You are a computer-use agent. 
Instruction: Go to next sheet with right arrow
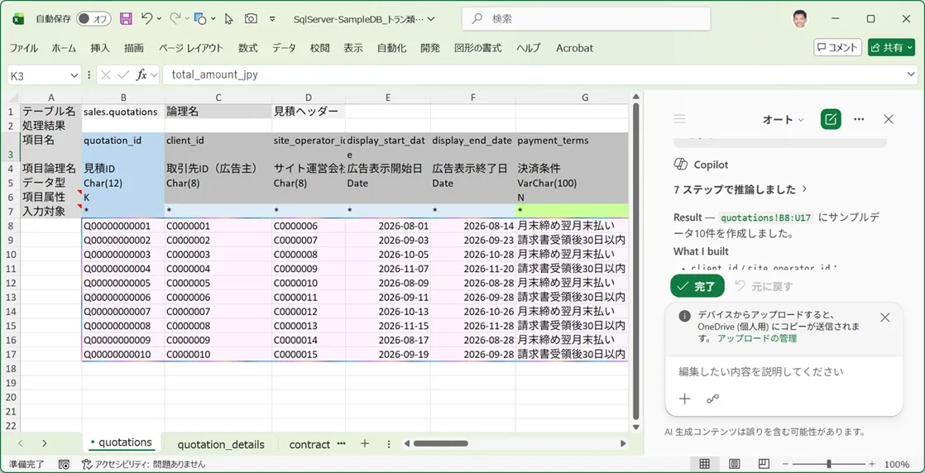point(44,443)
